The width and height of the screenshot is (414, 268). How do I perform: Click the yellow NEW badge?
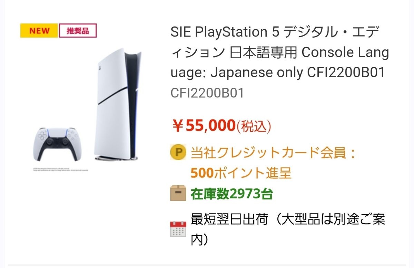tap(39, 31)
